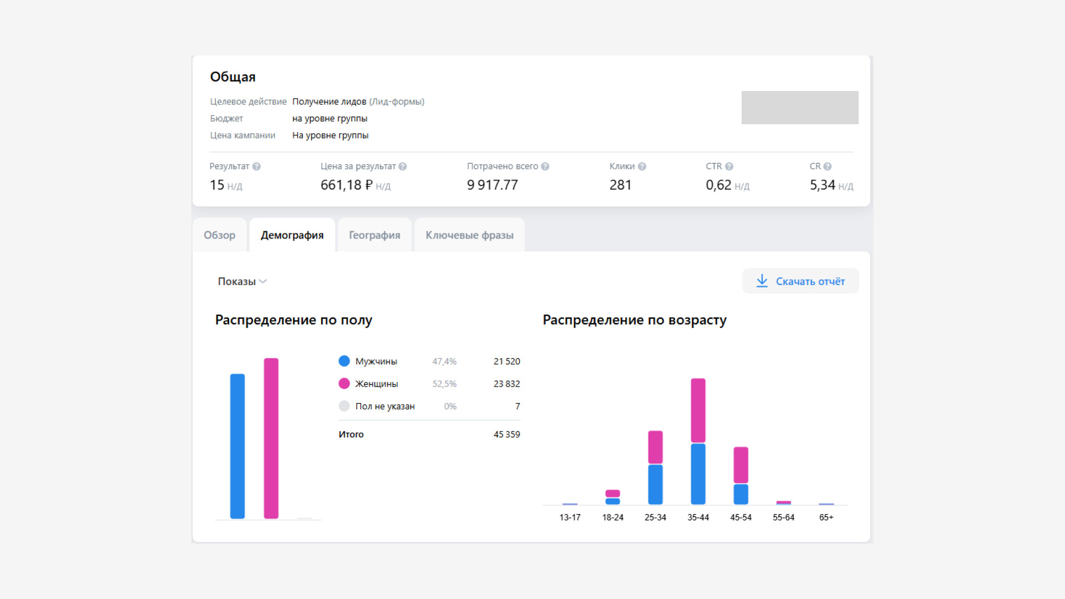
Task: Click the CR help icon
Action: (827, 166)
